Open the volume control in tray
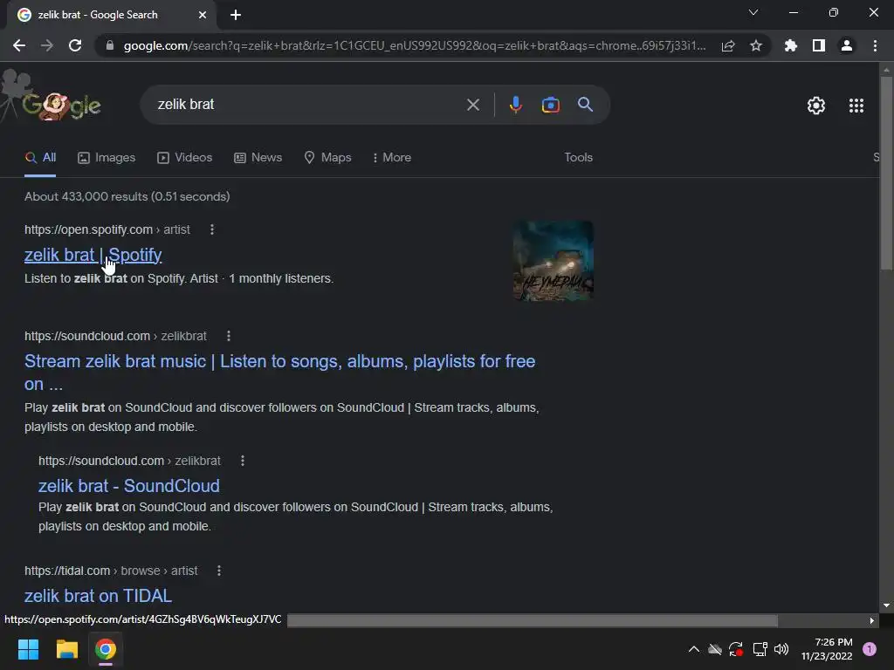The height and width of the screenshot is (670, 894). [781, 649]
